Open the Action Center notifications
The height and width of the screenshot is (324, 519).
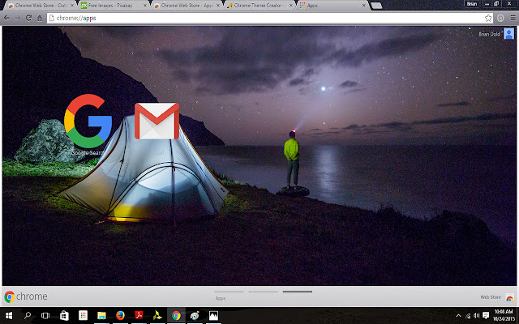pos(486,316)
